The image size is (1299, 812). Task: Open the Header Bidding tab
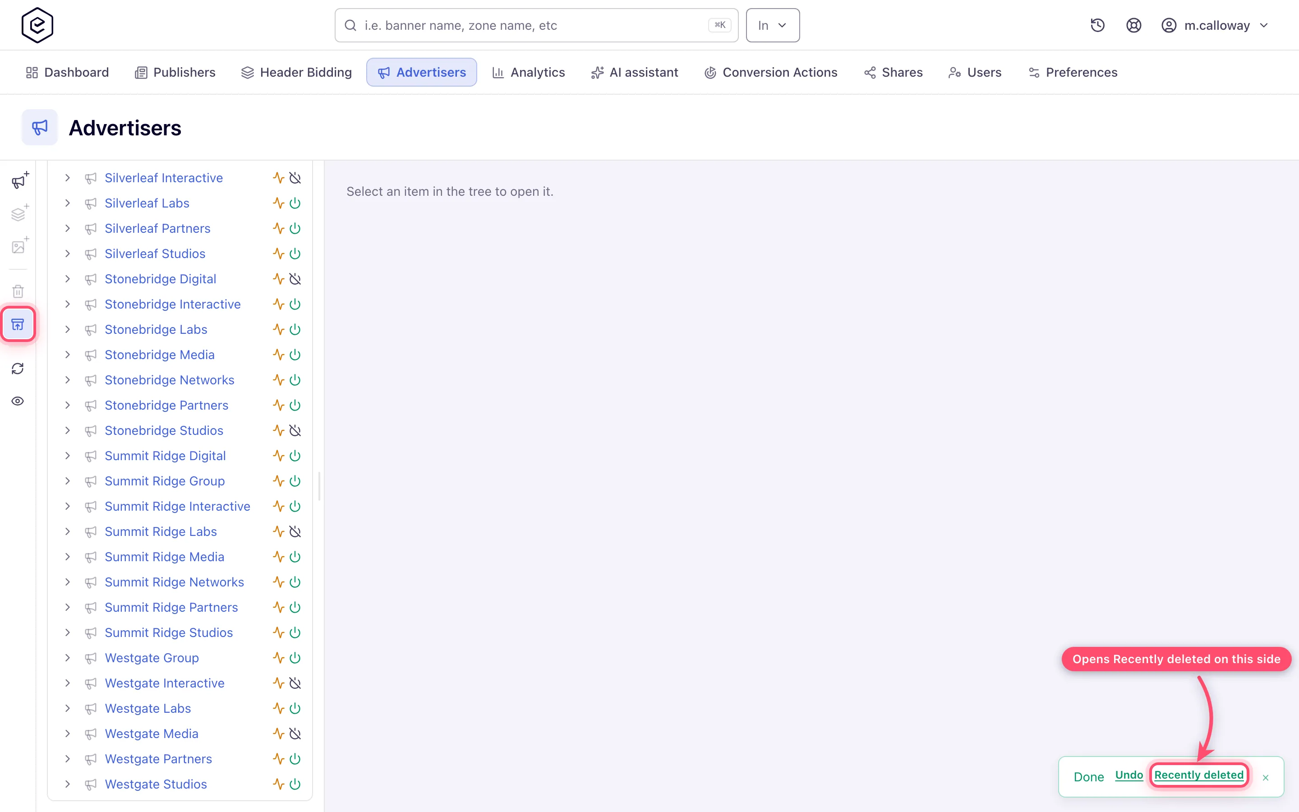(x=296, y=72)
